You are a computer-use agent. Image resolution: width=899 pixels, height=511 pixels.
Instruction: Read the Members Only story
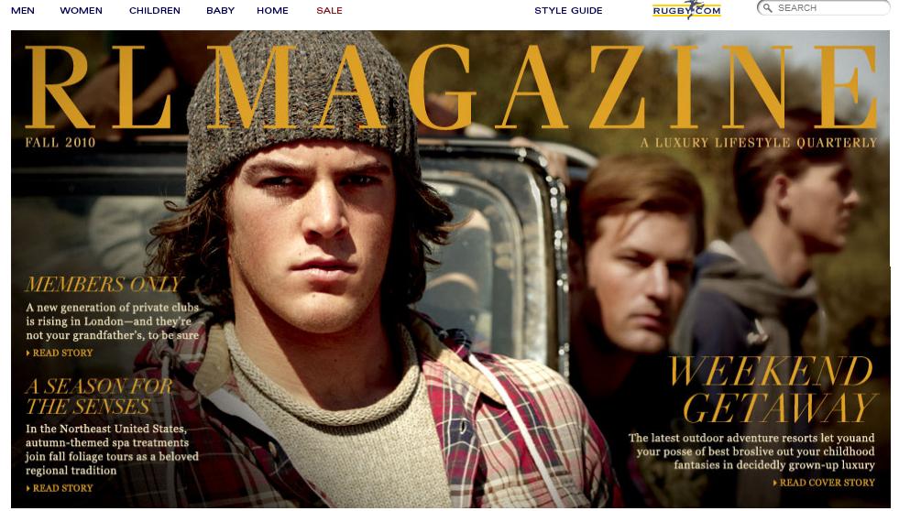pos(62,353)
